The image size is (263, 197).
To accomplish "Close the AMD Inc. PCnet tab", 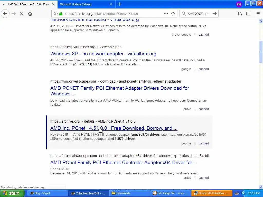I will pyautogui.click(x=53, y=4).
